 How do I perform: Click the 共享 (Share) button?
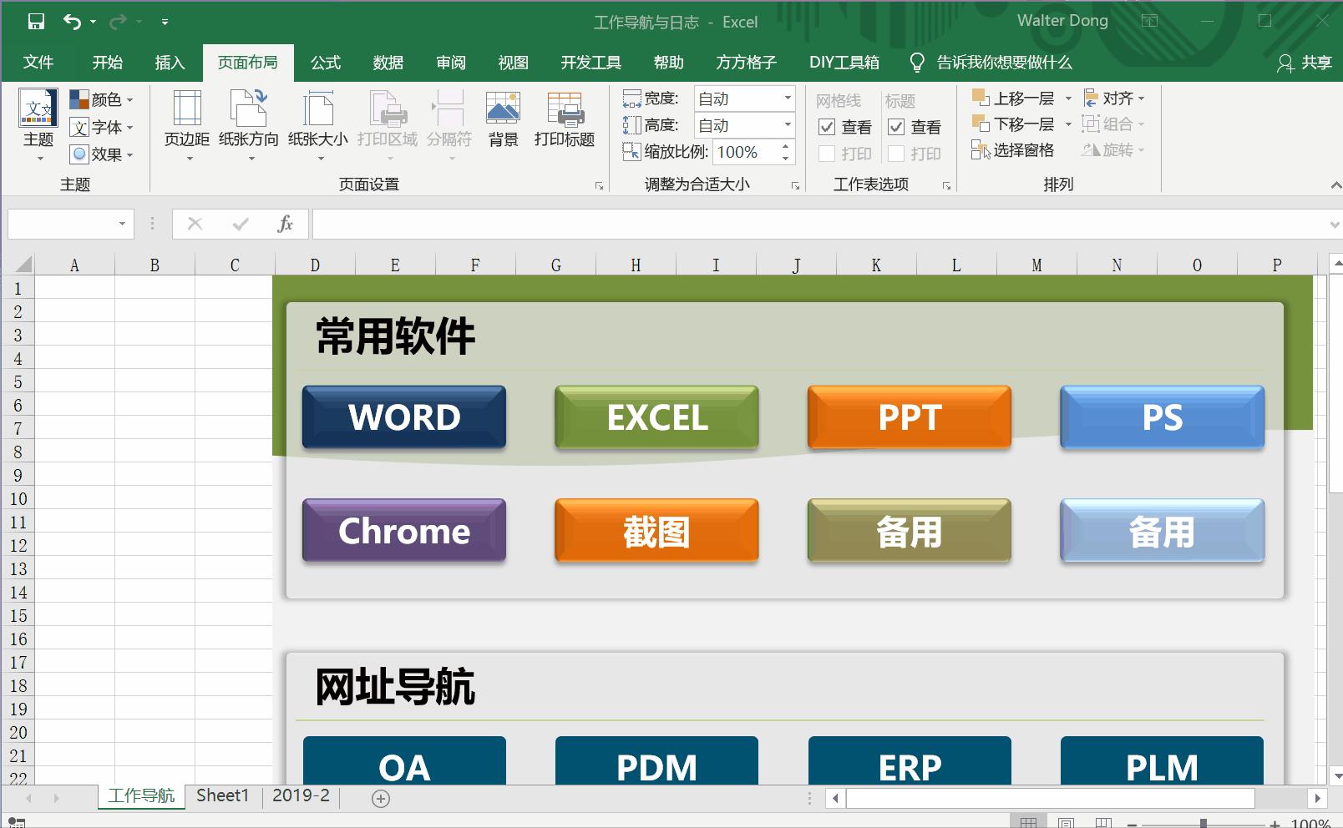1304,62
